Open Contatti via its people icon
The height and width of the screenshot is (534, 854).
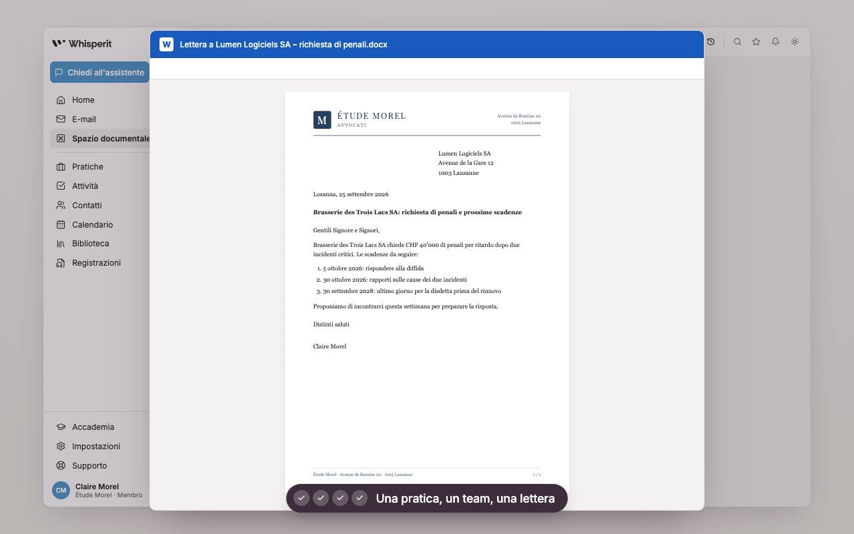(61, 206)
